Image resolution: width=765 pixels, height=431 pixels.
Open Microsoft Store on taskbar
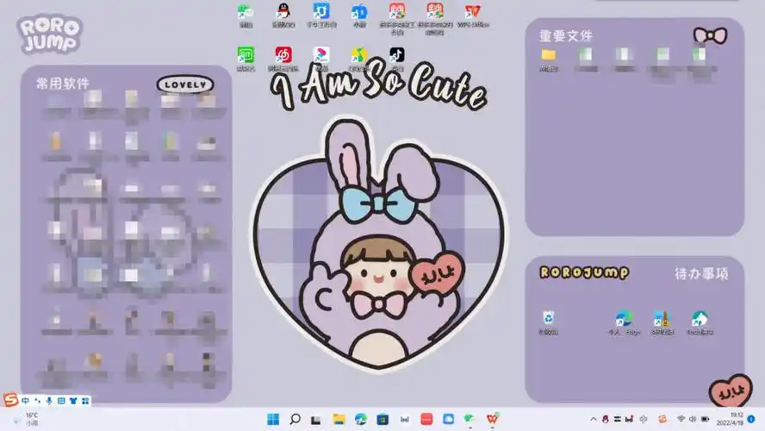[382, 419]
